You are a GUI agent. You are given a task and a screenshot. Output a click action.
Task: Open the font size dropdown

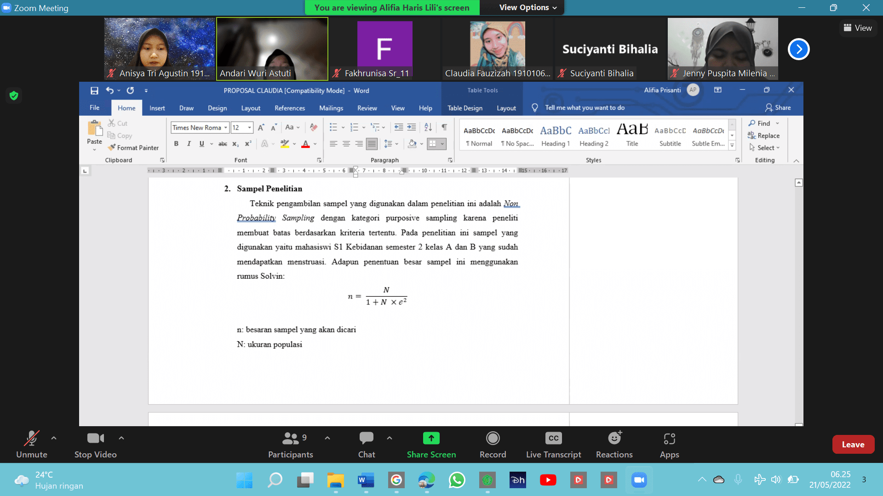click(250, 128)
